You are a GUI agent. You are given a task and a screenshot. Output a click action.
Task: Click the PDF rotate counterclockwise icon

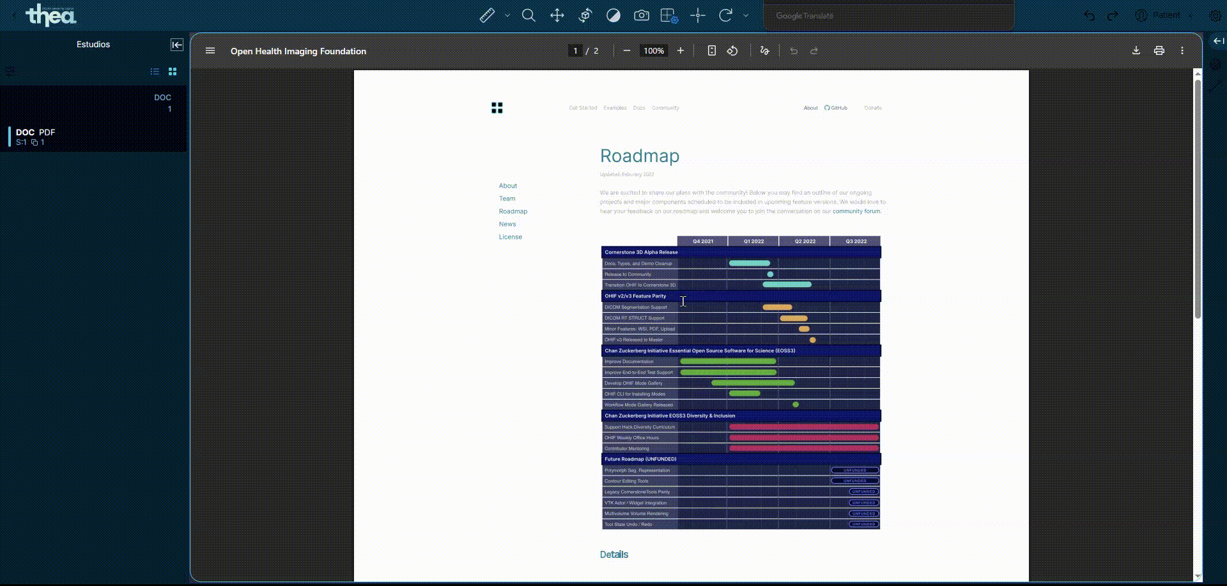point(732,50)
